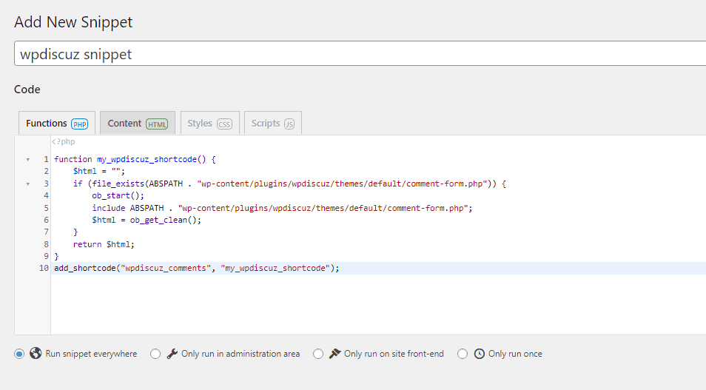Viewport: 706px width, 390px height.
Task: Click the wrench icon for administration area
Action: click(172, 354)
